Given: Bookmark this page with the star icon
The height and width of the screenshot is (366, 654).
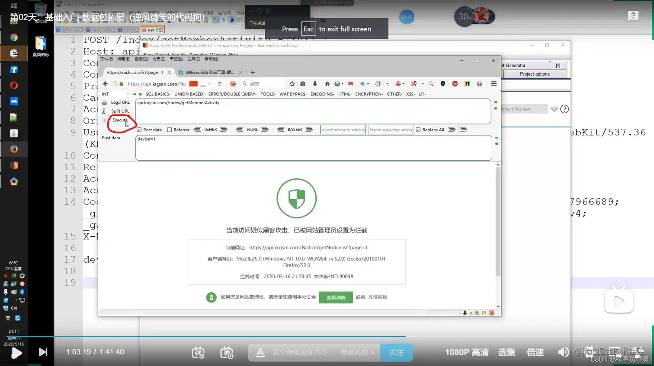Looking at the screenshot, I should (292, 84).
